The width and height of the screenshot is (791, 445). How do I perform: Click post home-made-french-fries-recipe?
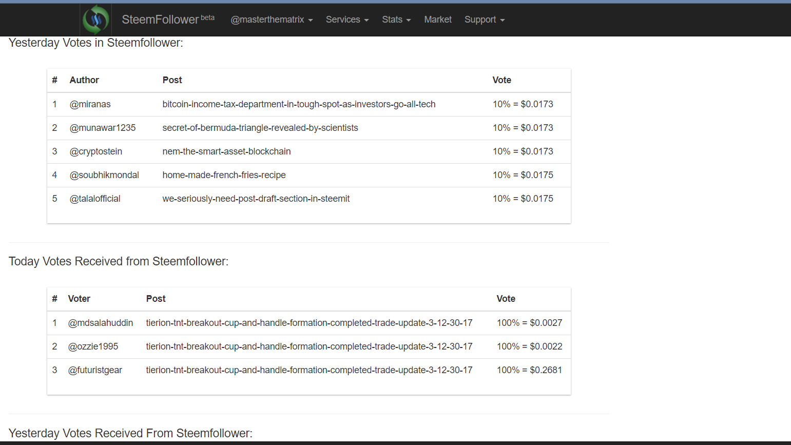click(224, 175)
